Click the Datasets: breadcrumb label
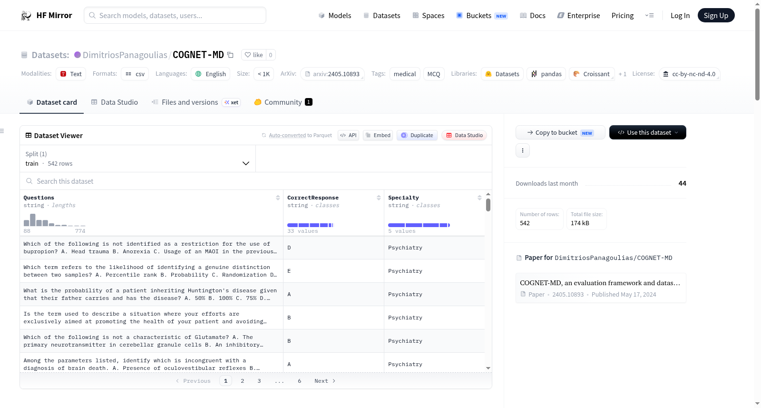Screen dimensions: 761x408 coord(50,55)
